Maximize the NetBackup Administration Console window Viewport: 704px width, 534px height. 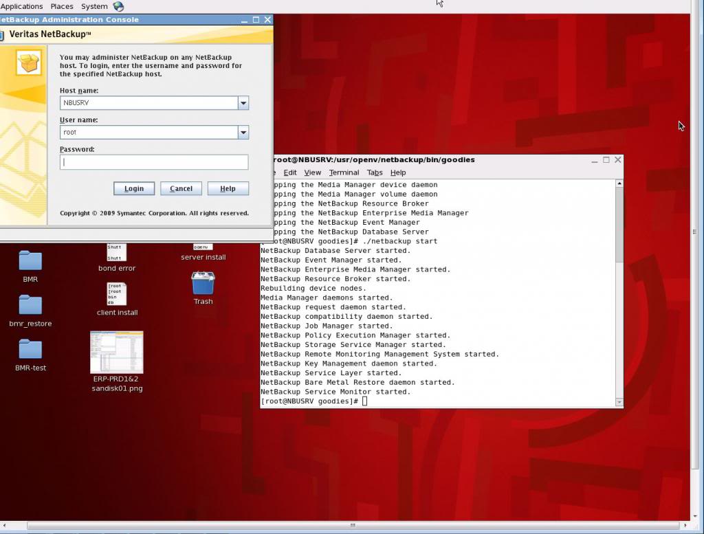pos(256,20)
